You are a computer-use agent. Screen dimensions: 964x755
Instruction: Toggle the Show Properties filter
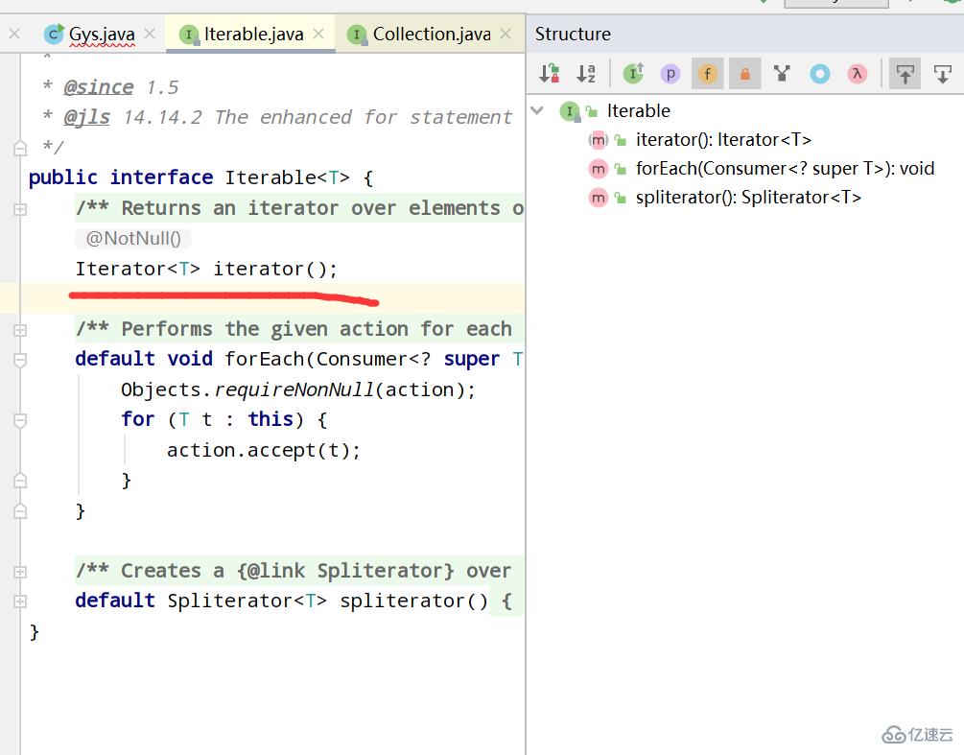[x=670, y=74]
